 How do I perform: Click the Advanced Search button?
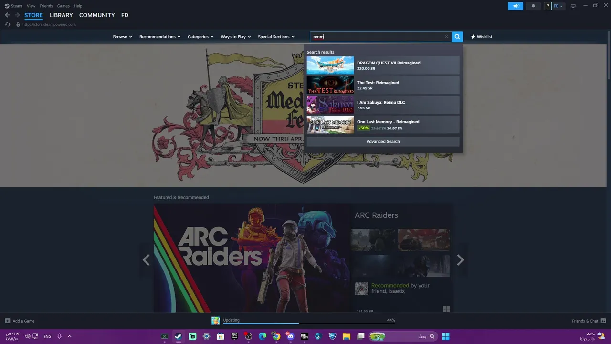click(383, 141)
